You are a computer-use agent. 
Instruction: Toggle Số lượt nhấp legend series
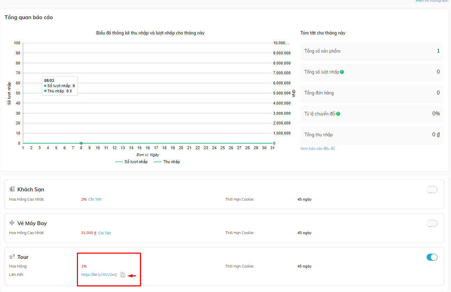tap(131, 162)
